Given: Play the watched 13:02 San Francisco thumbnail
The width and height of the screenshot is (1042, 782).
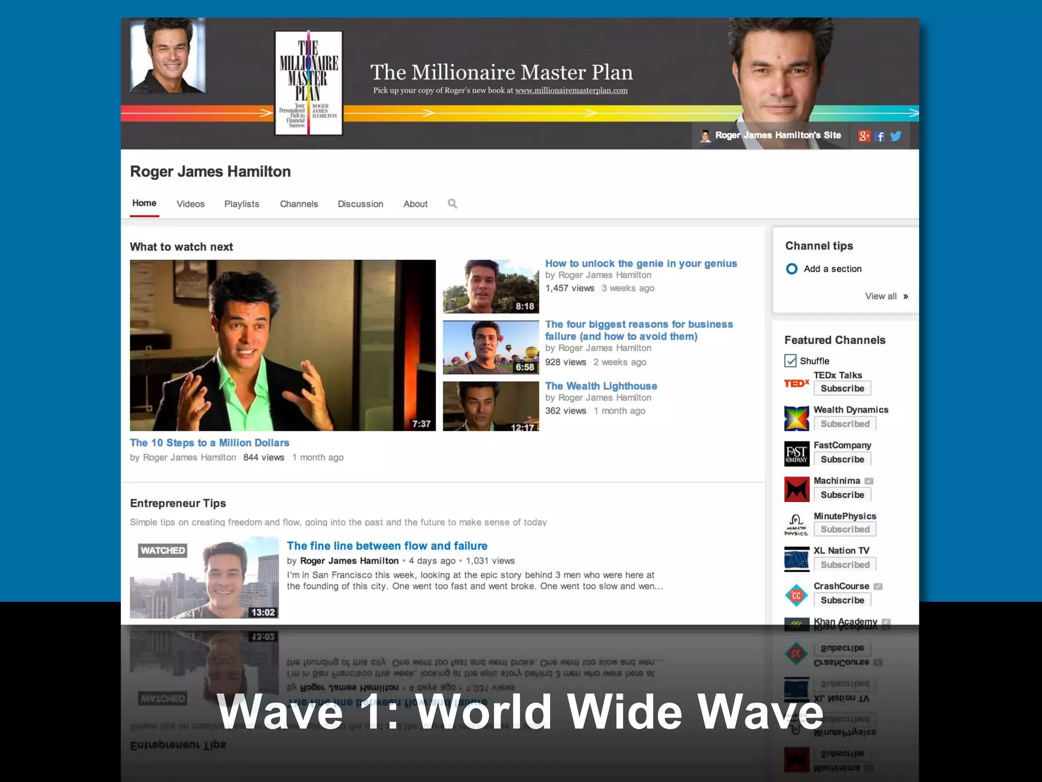Looking at the screenshot, I should tap(204, 578).
